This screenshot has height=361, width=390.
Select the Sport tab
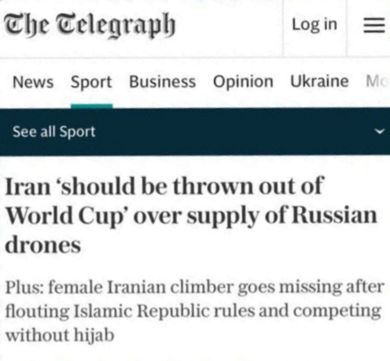(91, 82)
